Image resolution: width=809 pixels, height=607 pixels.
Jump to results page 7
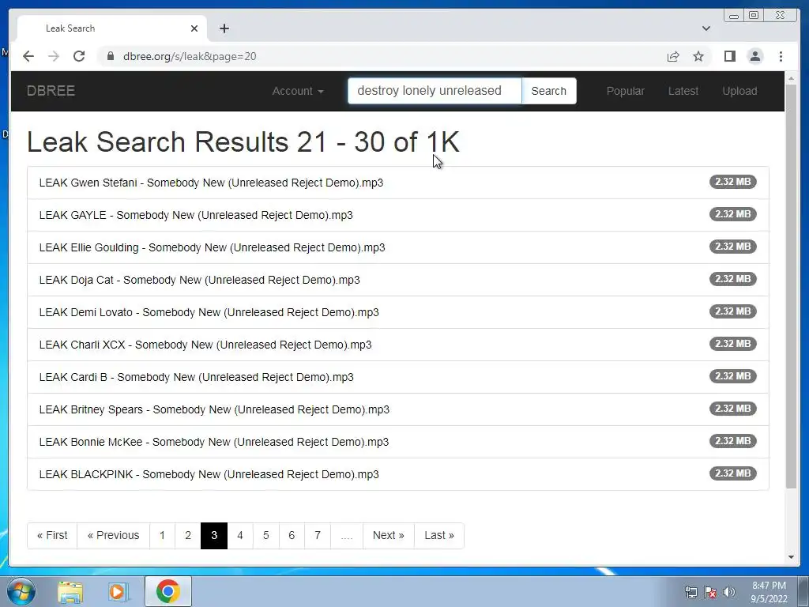(x=318, y=536)
